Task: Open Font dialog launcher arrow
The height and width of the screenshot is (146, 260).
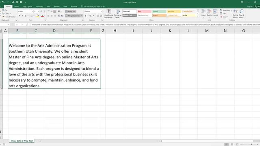Action: 45,20
